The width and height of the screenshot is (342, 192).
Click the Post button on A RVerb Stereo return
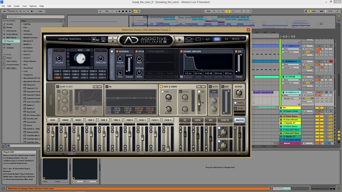[x=331, y=116]
